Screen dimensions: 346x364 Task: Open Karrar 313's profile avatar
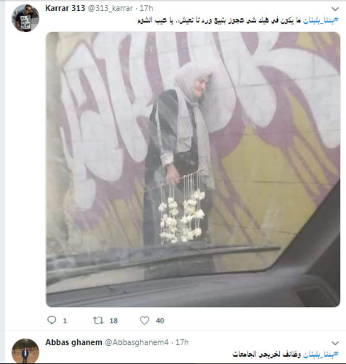click(25, 18)
